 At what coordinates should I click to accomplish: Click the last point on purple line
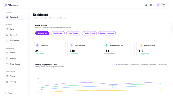(x=161, y=82)
